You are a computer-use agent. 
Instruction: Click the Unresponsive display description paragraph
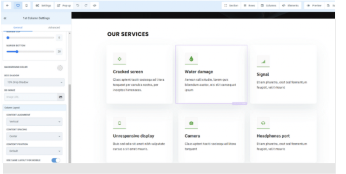pyautogui.click(x=139, y=147)
